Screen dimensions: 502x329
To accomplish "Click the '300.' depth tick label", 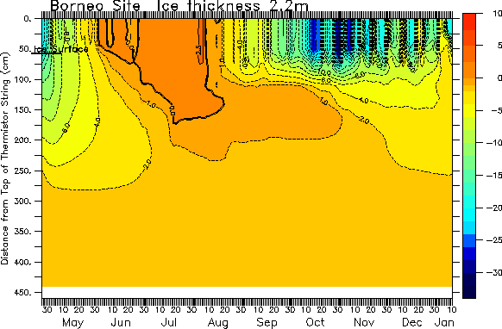I will point(23,201).
